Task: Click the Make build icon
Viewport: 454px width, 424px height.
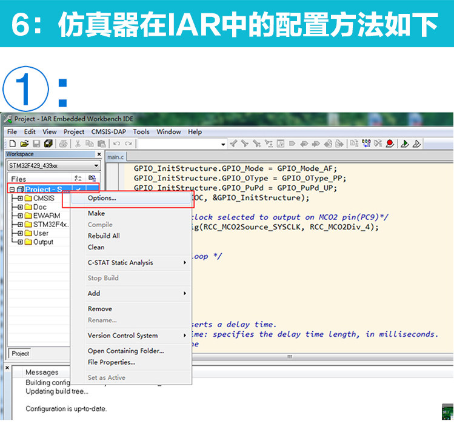Action: (x=366, y=144)
